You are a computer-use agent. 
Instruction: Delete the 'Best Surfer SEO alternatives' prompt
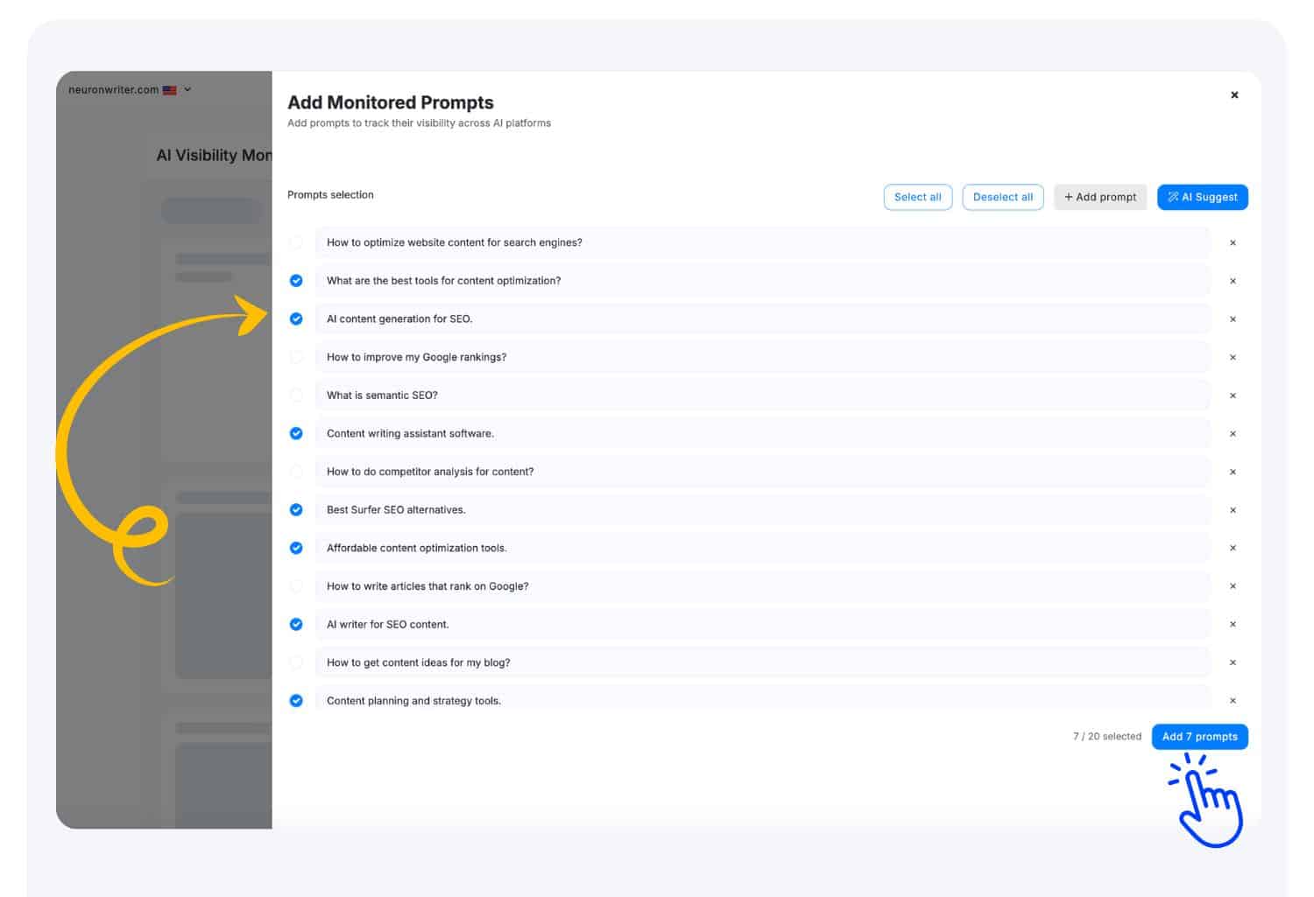[1233, 510]
